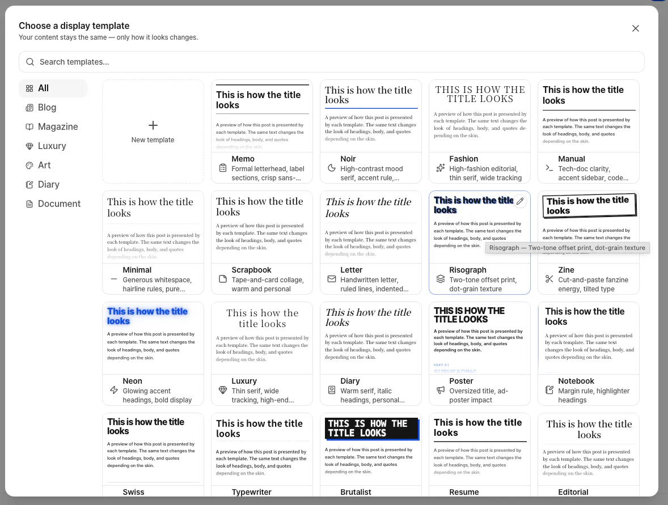Click the Diary notebook icon in sidebar
The height and width of the screenshot is (505, 668).
29,184
